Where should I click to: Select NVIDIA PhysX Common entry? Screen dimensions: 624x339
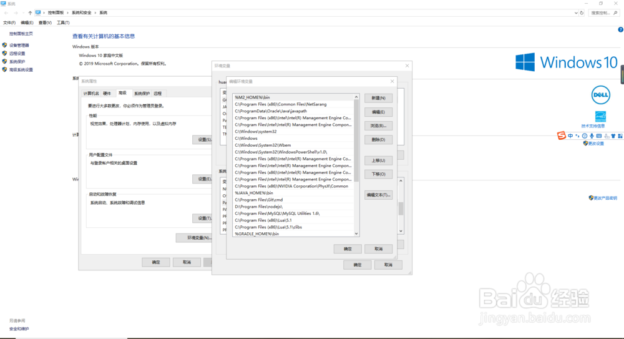pos(293,186)
